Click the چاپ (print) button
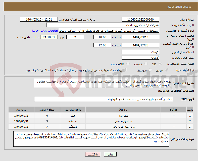The width and height of the screenshot is (198, 161). point(110,154)
